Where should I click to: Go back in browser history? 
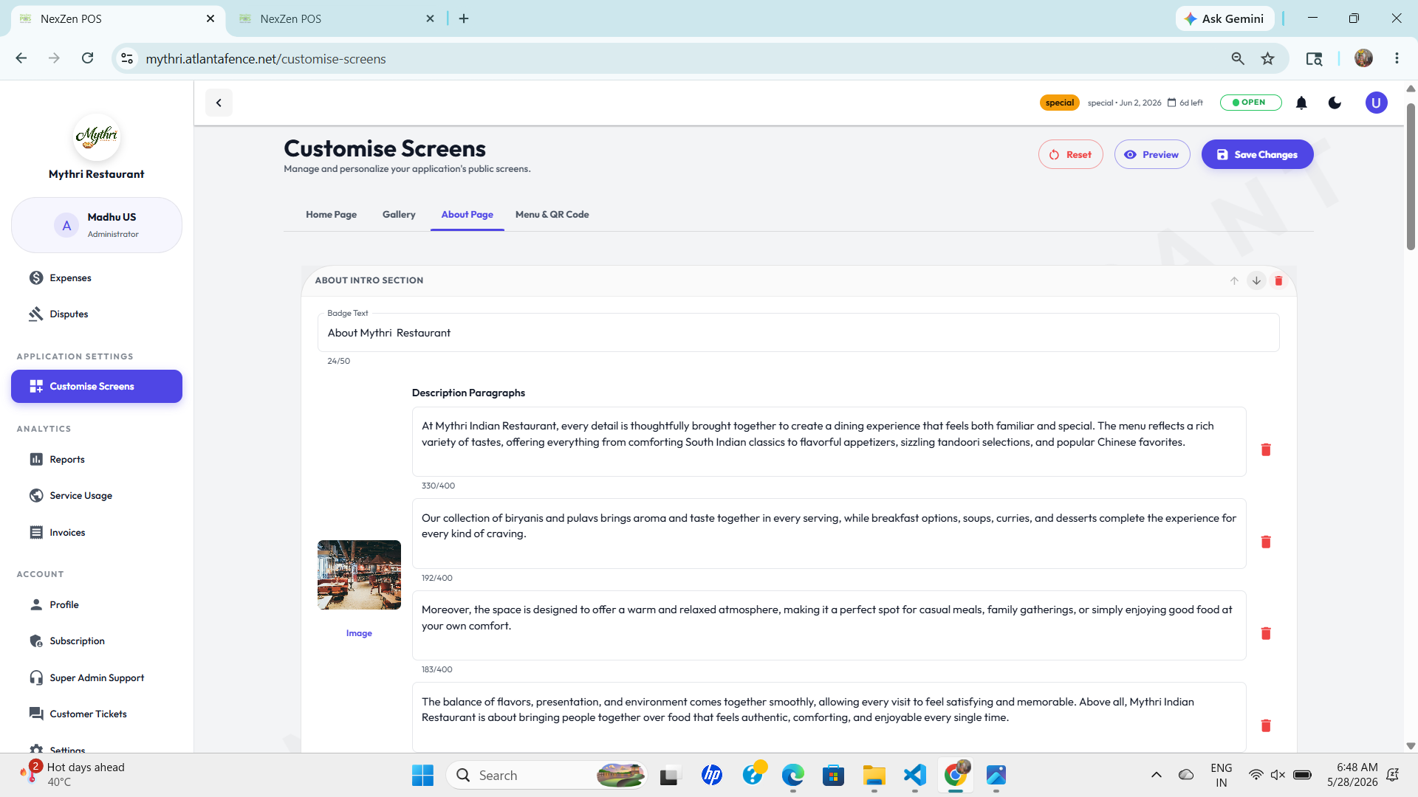(21, 58)
